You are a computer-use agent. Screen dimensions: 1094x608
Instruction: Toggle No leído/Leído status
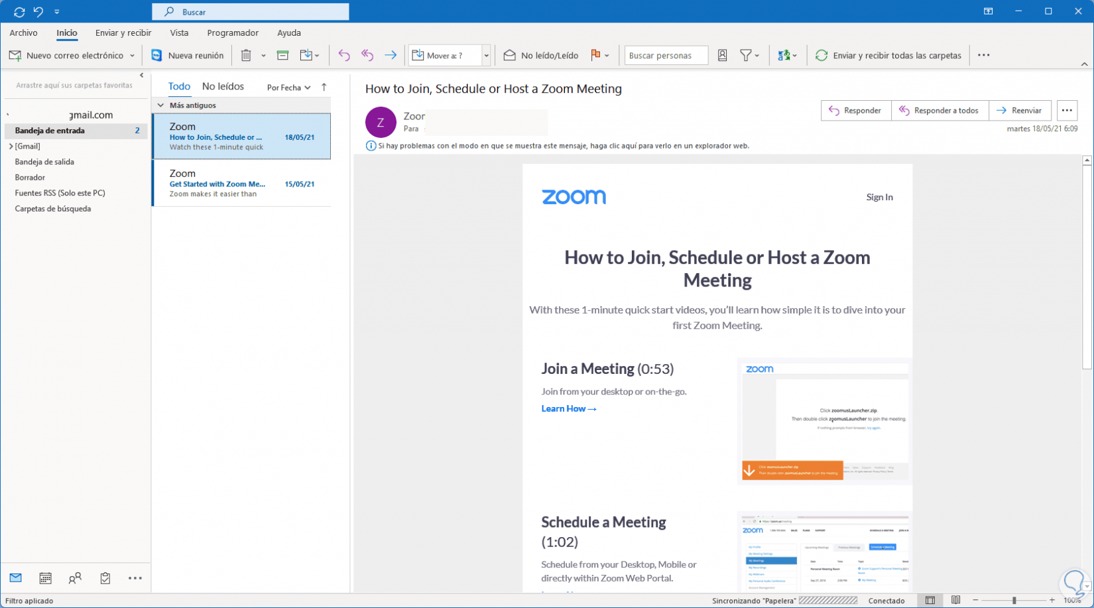coord(541,56)
